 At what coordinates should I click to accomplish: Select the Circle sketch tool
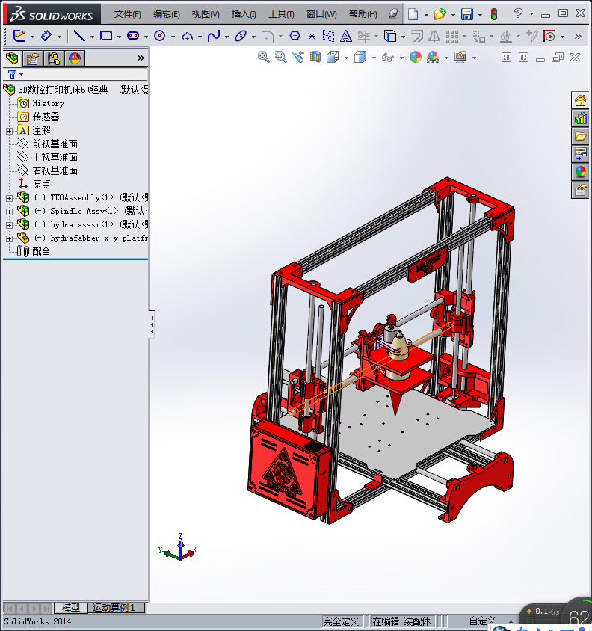(x=160, y=36)
